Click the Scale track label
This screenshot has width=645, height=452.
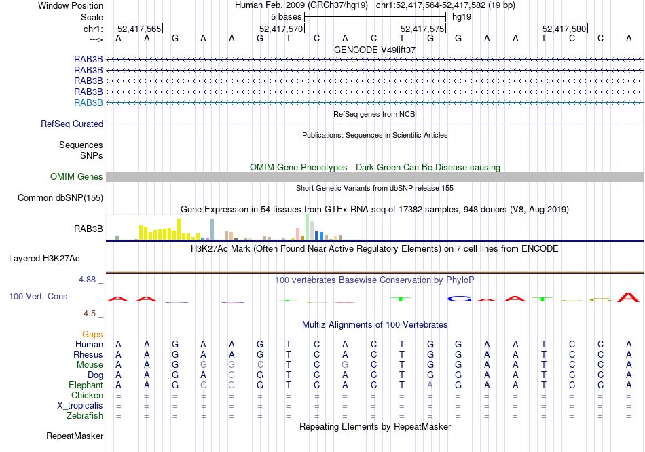(92, 17)
